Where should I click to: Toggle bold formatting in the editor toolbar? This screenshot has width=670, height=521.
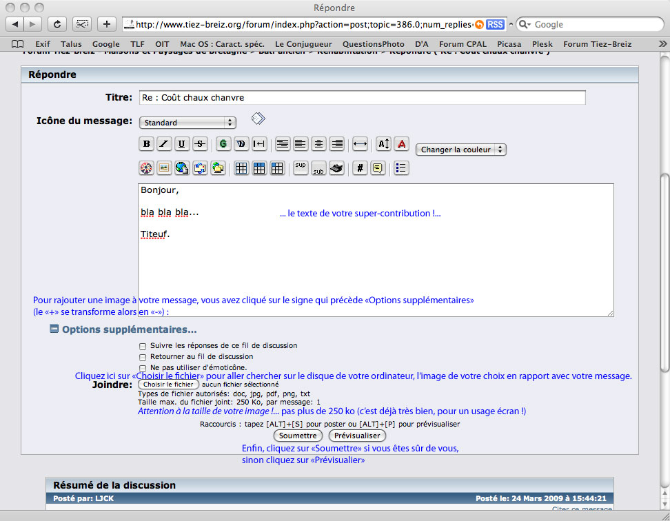point(146,144)
